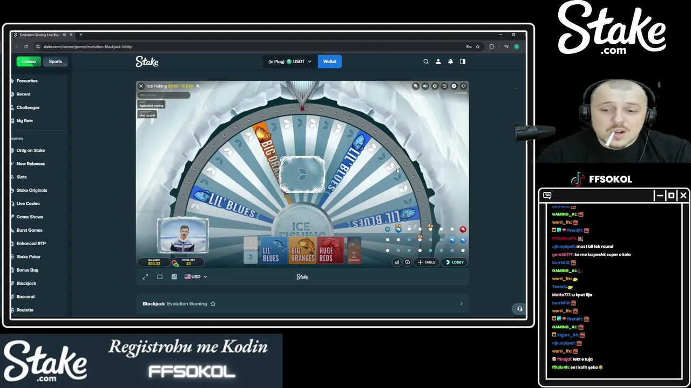
Task: Close the Evolution Gaming browser tab
Action: (71, 35)
